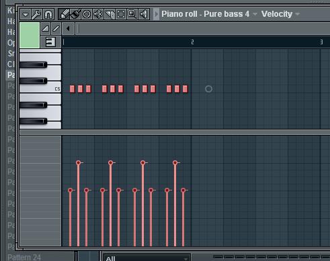Toggle the magnet snap icon
The width and height of the screenshot is (330, 261).
48,15
